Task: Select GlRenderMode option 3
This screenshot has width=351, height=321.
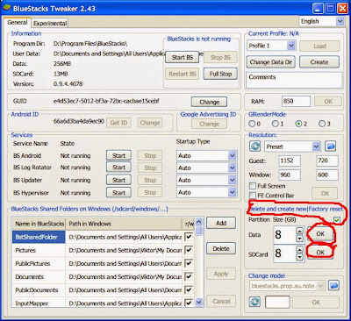Action: [x=322, y=124]
